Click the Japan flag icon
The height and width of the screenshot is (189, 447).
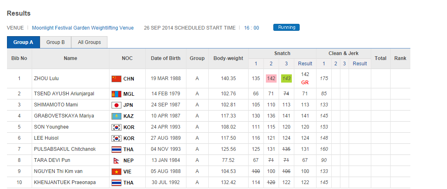[x=116, y=105]
